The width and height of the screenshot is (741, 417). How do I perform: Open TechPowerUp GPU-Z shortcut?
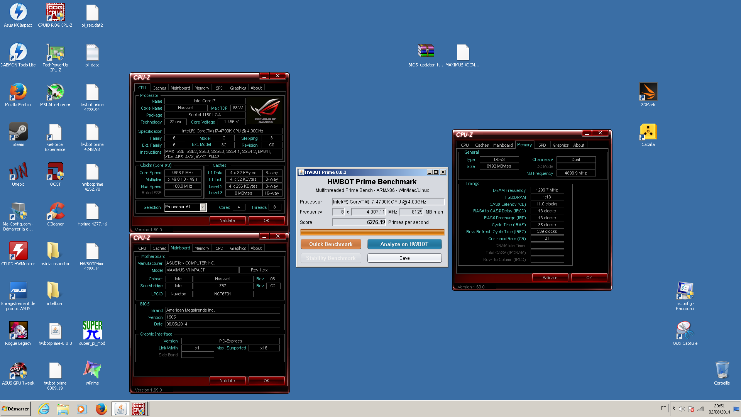pyautogui.click(x=55, y=57)
